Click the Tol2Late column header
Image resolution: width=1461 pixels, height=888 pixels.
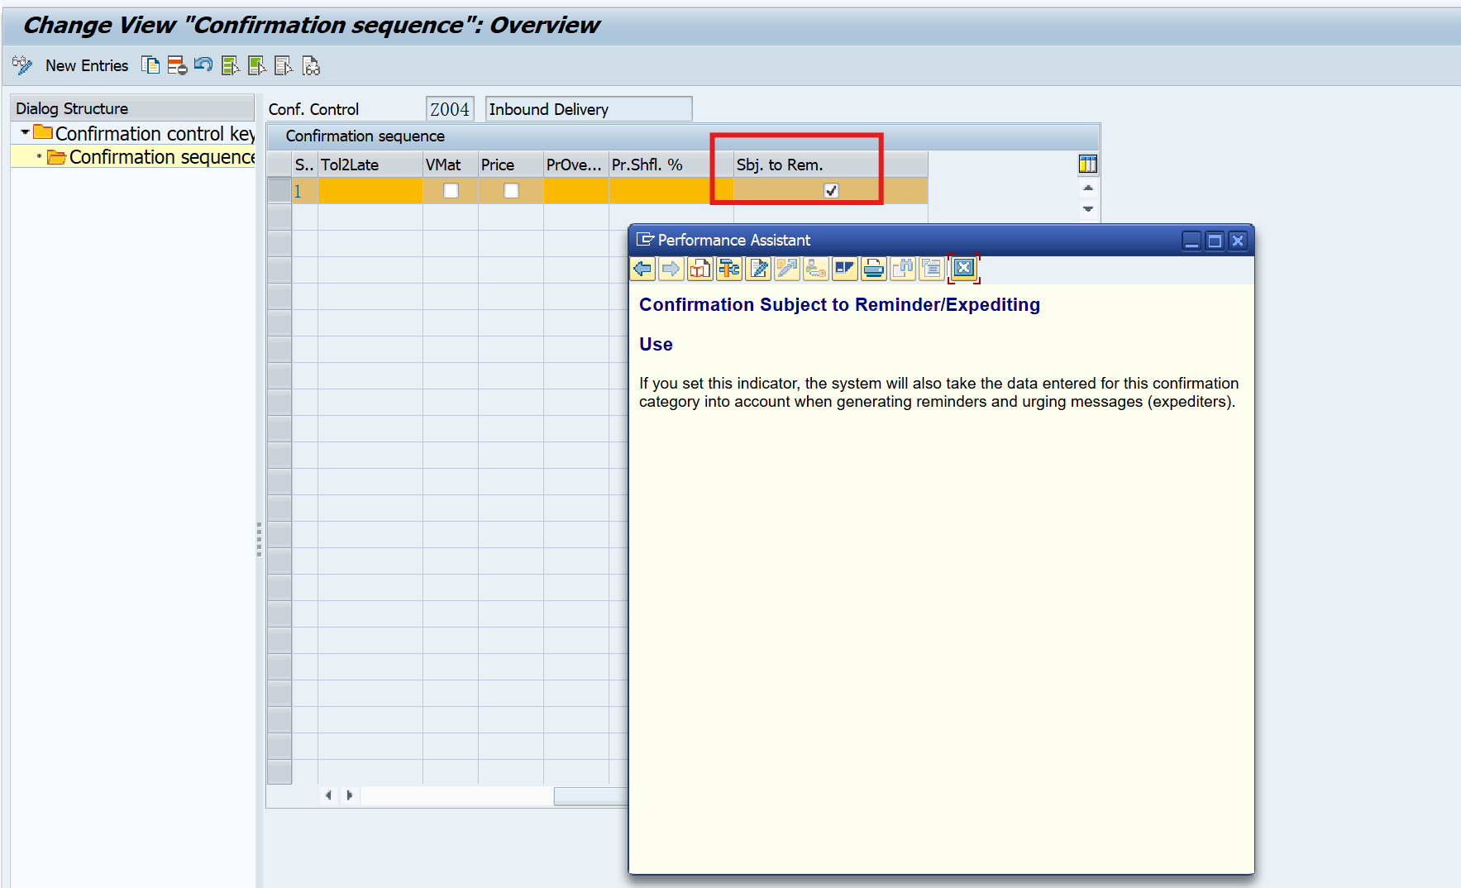(370, 165)
